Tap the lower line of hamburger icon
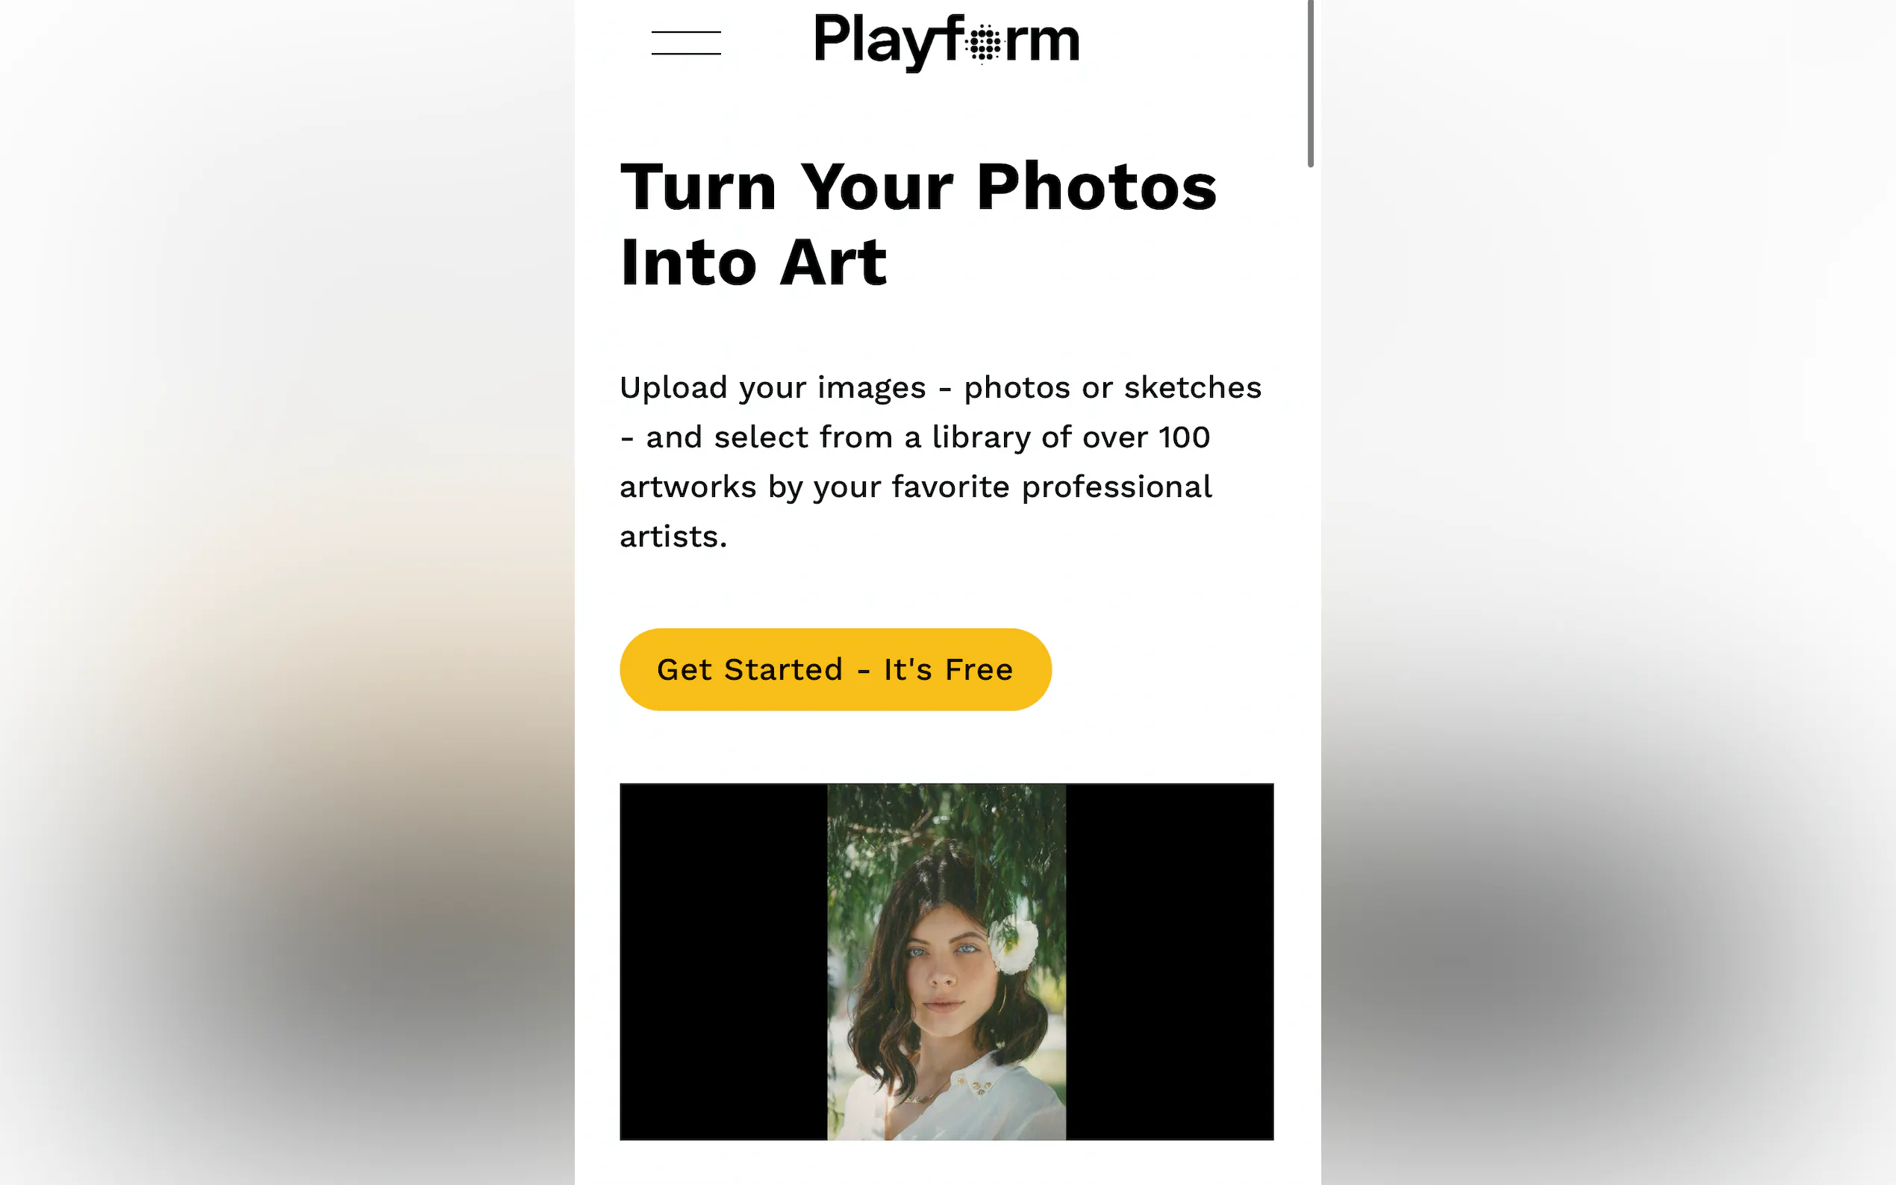Image resolution: width=1896 pixels, height=1185 pixels. [686, 54]
